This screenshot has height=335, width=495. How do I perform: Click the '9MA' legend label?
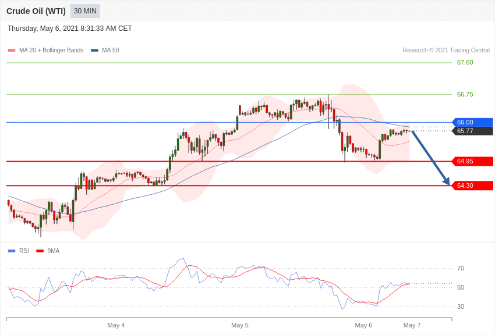click(54, 251)
